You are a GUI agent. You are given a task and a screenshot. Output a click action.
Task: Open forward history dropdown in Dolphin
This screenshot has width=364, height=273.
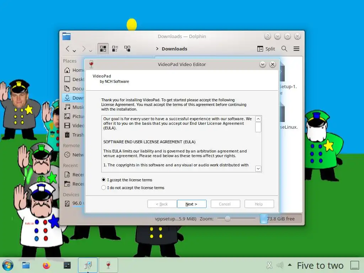[x=91, y=50]
